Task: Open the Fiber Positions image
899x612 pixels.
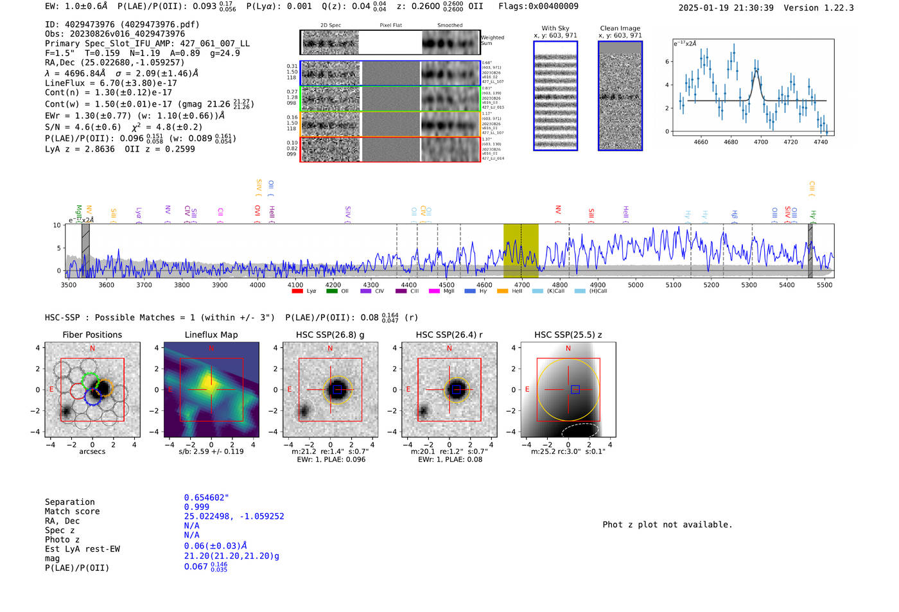Action: (92, 390)
